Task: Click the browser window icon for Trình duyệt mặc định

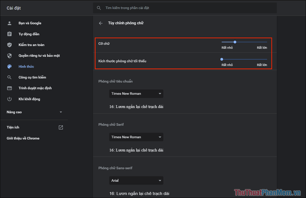Action: tap(9, 88)
